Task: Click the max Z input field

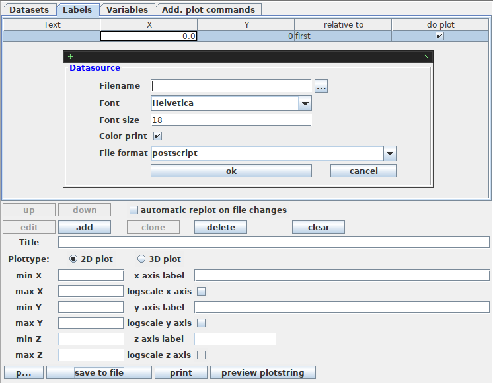Action: [x=91, y=355]
